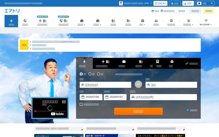Click the clock history button in header
219x137 pixels.
(160, 3)
